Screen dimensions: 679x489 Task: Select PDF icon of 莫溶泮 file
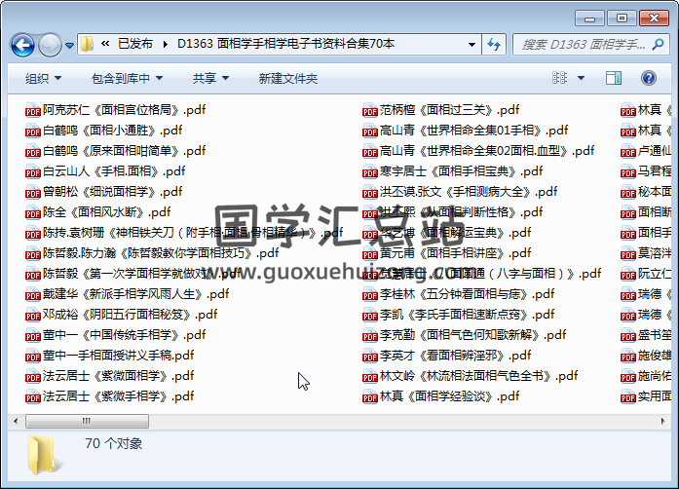pyautogui.click(x=628, y=253)
